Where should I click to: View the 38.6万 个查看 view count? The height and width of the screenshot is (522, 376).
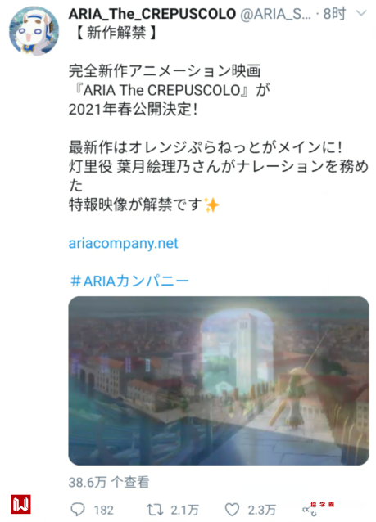[x=109, y=482]
